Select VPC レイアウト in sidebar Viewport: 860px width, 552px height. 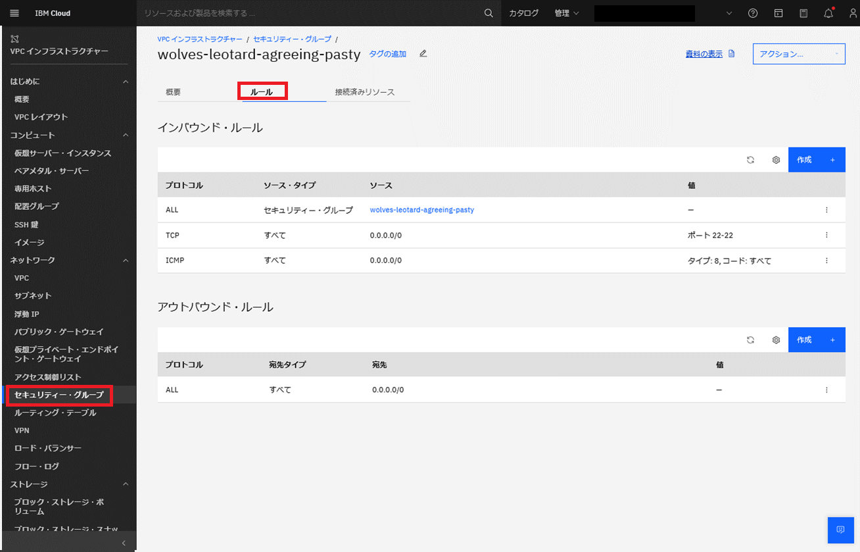(41, 117)
